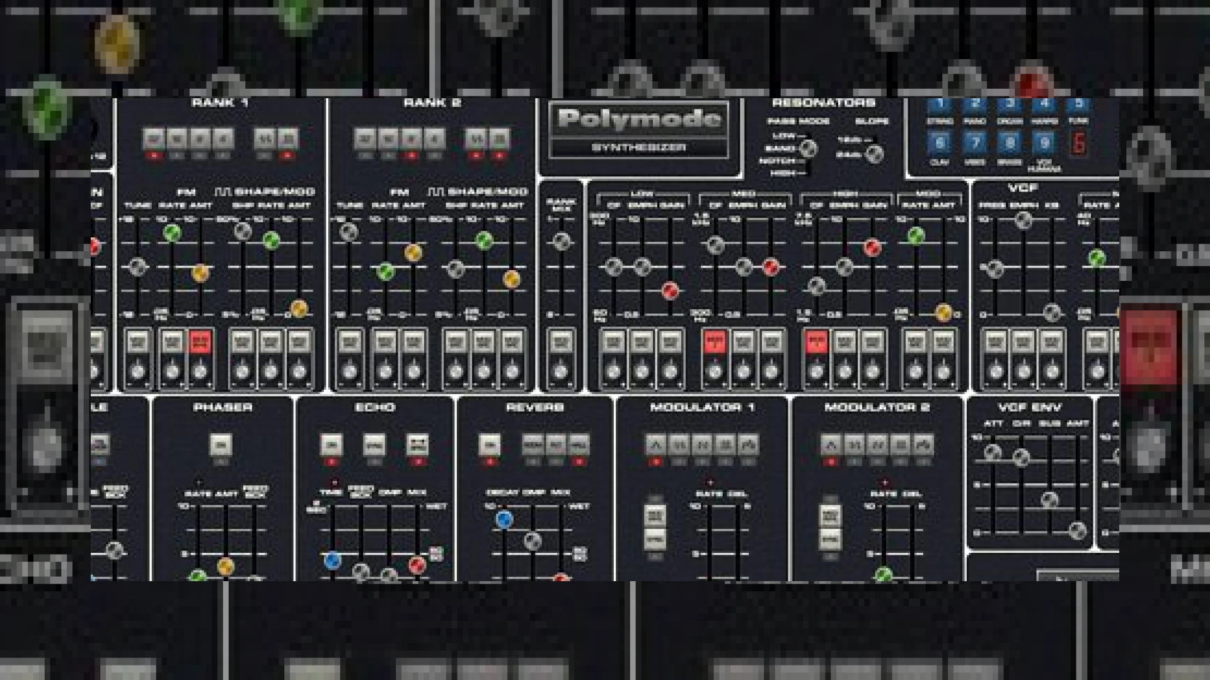Image resolution: width=1210 pixels, height=680 pixels.
Task: Click the blue Reverb Decay slider handle
Action: click(504, 519)
